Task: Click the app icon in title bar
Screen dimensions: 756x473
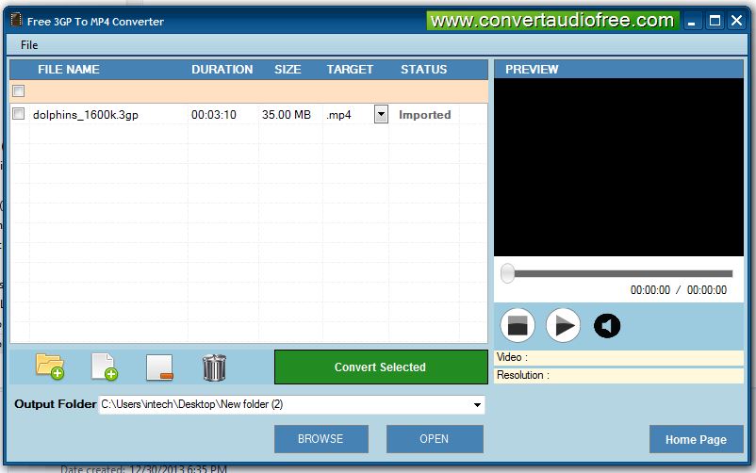Action: [15, 20]
